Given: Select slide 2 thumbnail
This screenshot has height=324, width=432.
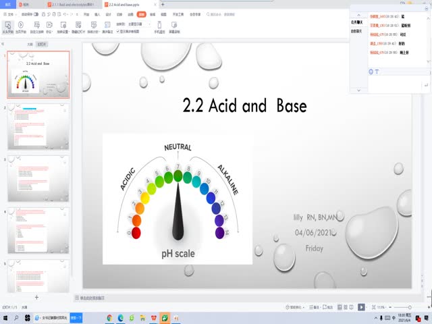Looking at the screenshot, I should [x=38, y=126].
